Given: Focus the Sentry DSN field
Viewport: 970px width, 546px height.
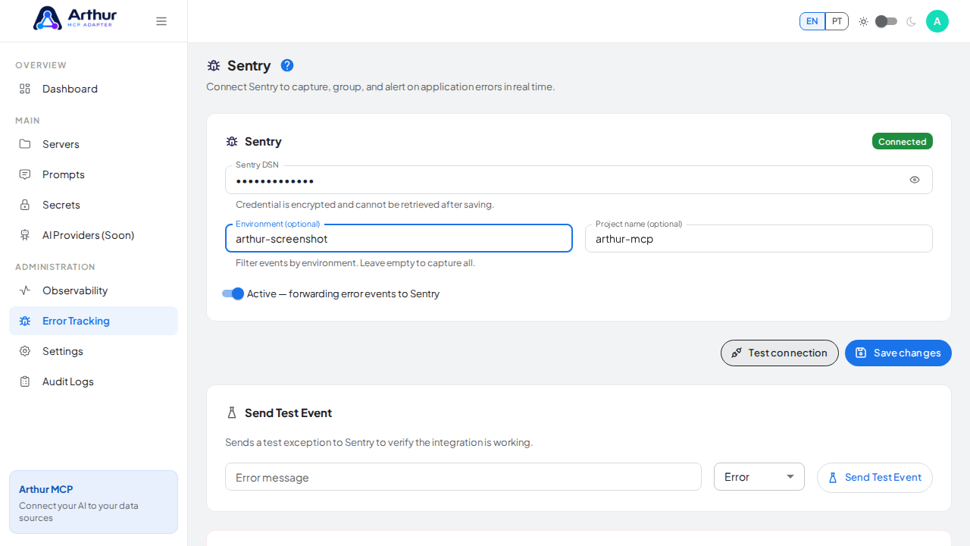Looking at the screenshot, I should pyautogui.click(x=579, y=180).
